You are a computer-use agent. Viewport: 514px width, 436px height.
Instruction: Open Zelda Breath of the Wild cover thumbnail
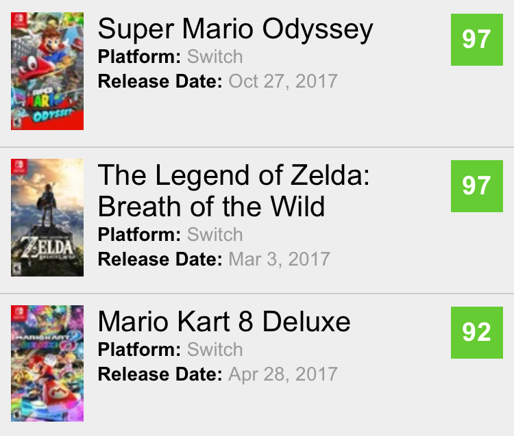click(47, 218)
